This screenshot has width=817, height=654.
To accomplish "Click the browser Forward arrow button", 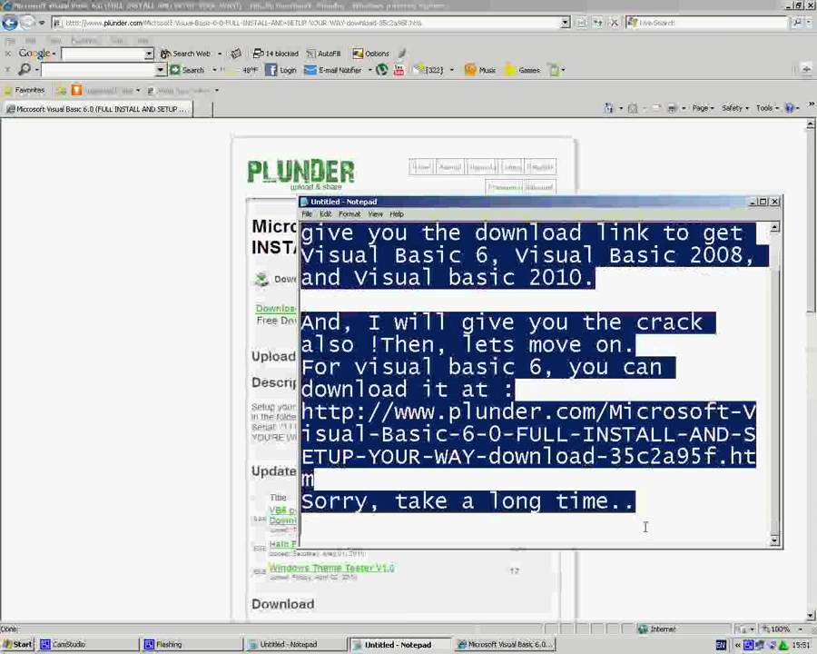I will point(27,23).
